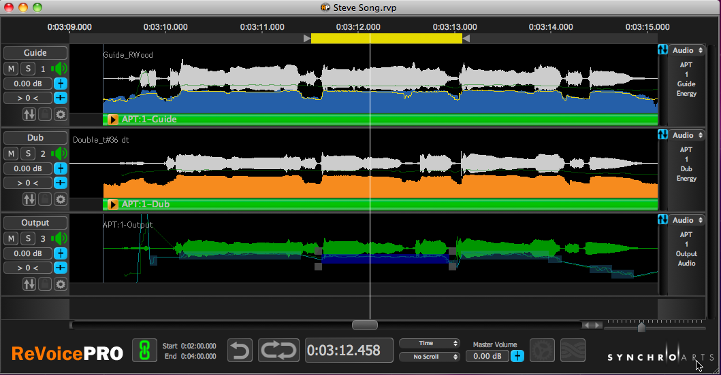Screen dimensions: 721x375
Task: Click the green link chain icon
Action: tap(144, 351)
